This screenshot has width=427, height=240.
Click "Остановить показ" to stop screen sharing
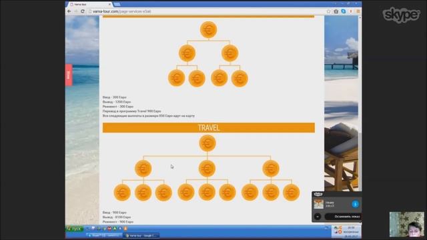click(x=343, y=217)
